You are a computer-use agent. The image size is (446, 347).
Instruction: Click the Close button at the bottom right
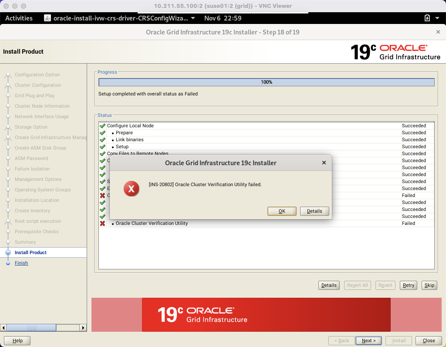429,340
